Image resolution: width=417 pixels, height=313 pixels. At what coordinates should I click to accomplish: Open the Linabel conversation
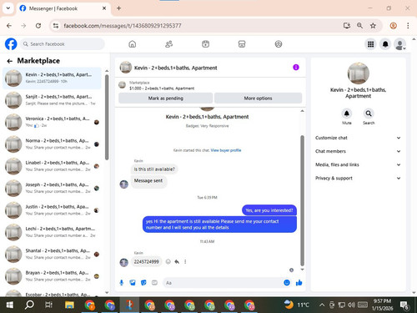[x=53, y=166]
